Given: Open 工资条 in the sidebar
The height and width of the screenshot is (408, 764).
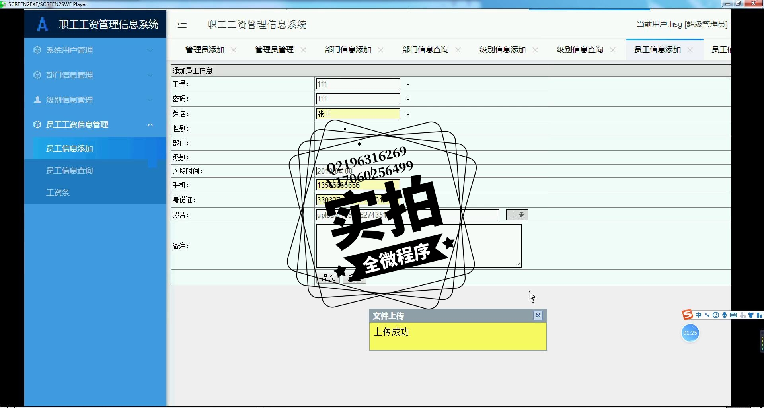Looking at the screenshot, I should (95, 192).
